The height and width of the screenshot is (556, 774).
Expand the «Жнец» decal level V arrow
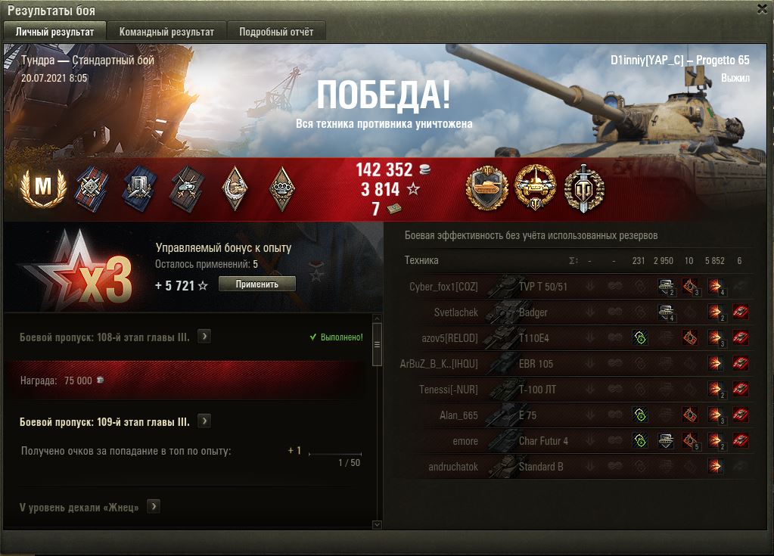(154, 506)
